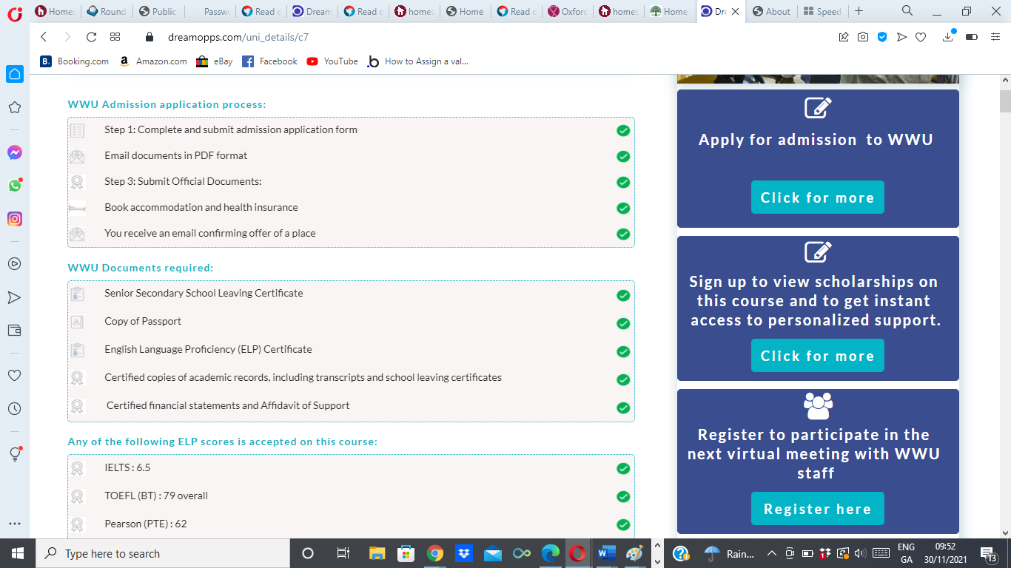Viewport: 1011px width, 568px height.
Task: Click the green check beside Copy of Passport
Action: [623, 323]
